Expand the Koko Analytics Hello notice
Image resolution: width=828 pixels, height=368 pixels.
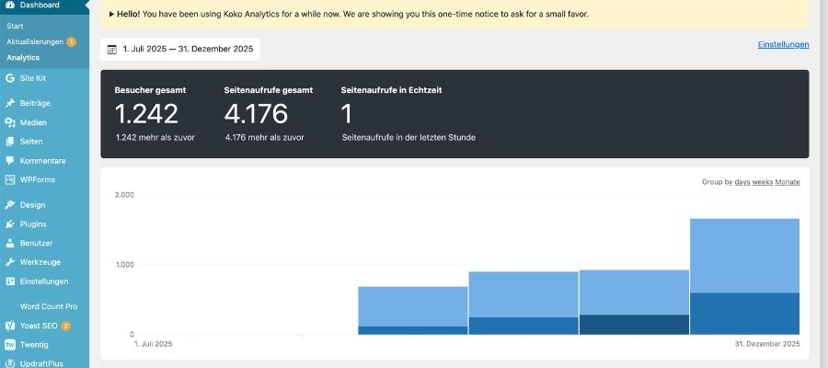[112, 16]
